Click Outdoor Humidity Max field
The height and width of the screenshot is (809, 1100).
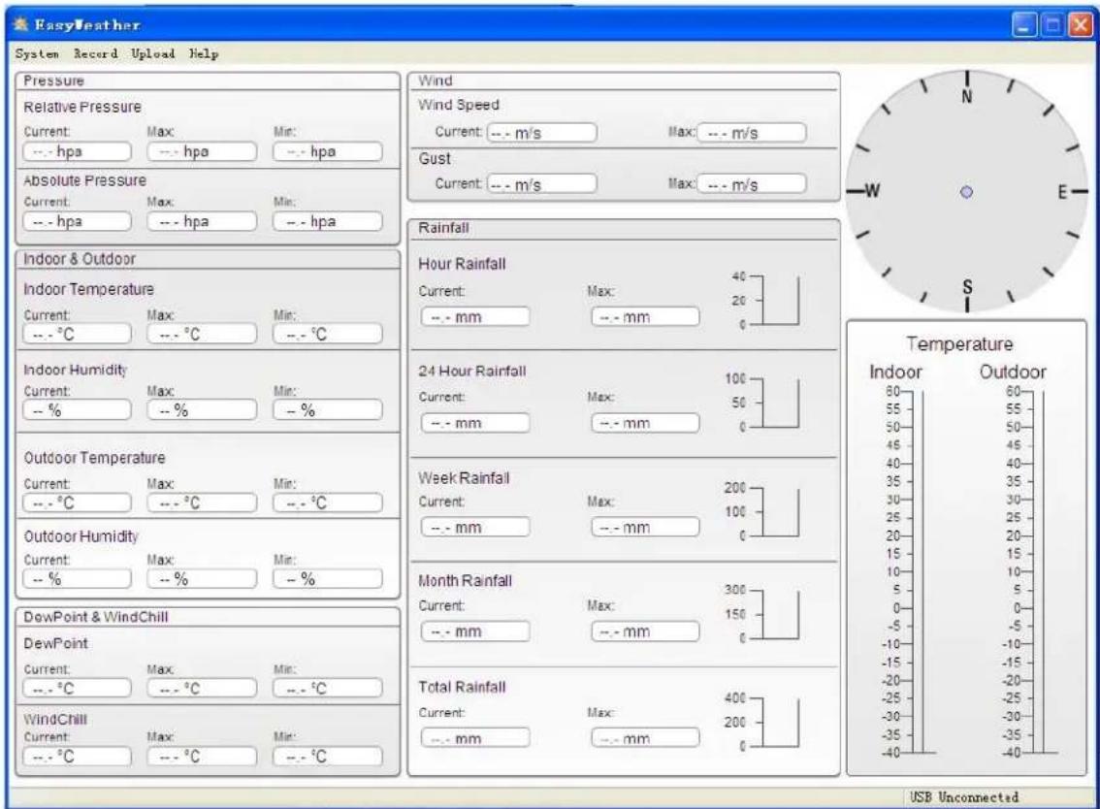tap(202, 579)
